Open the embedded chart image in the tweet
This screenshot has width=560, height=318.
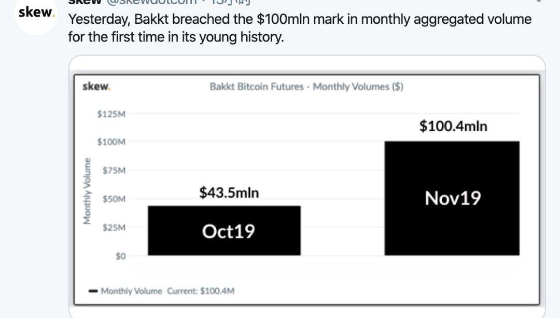tap(307, 190)
